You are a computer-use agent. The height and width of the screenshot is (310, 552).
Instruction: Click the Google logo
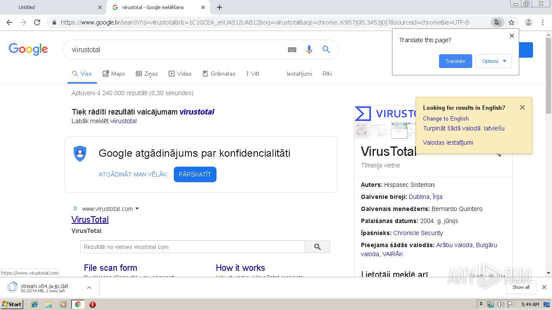(28, 49)
